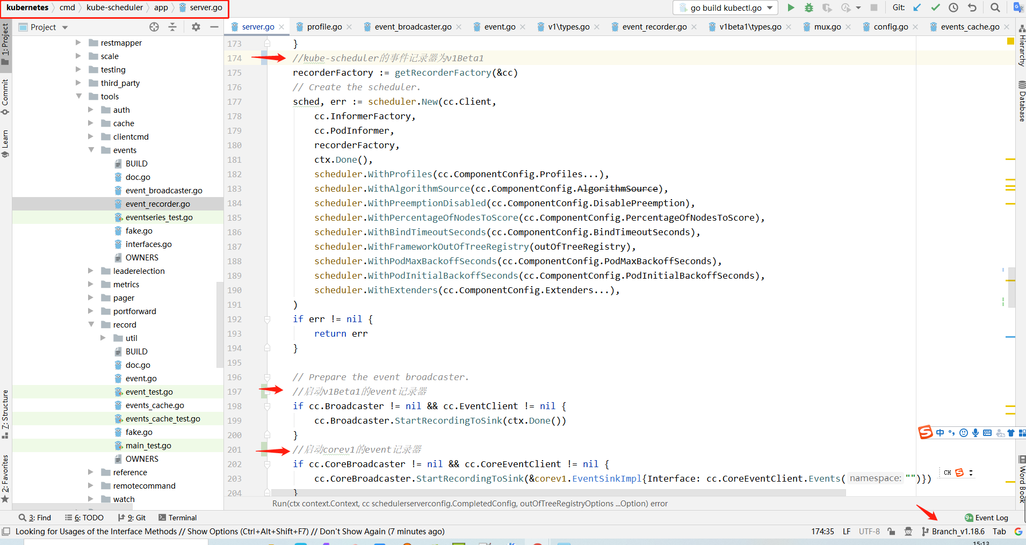Image resolution: width=1026 pixels, height=545 pixels.
Task: Open the Commit side tool window
Action: (5, 97)
